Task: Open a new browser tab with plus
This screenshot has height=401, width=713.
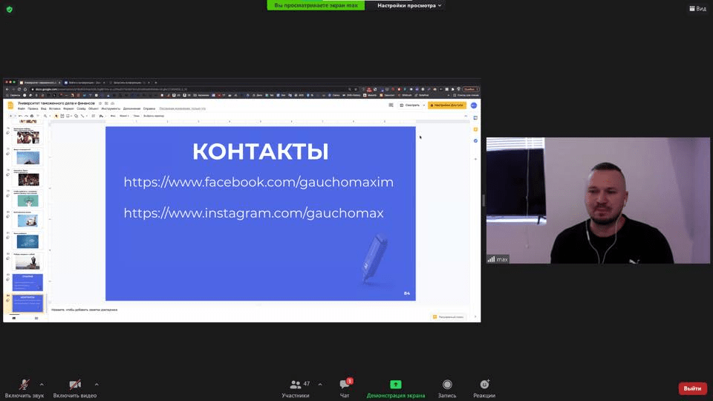Action: tap(156, 82)
